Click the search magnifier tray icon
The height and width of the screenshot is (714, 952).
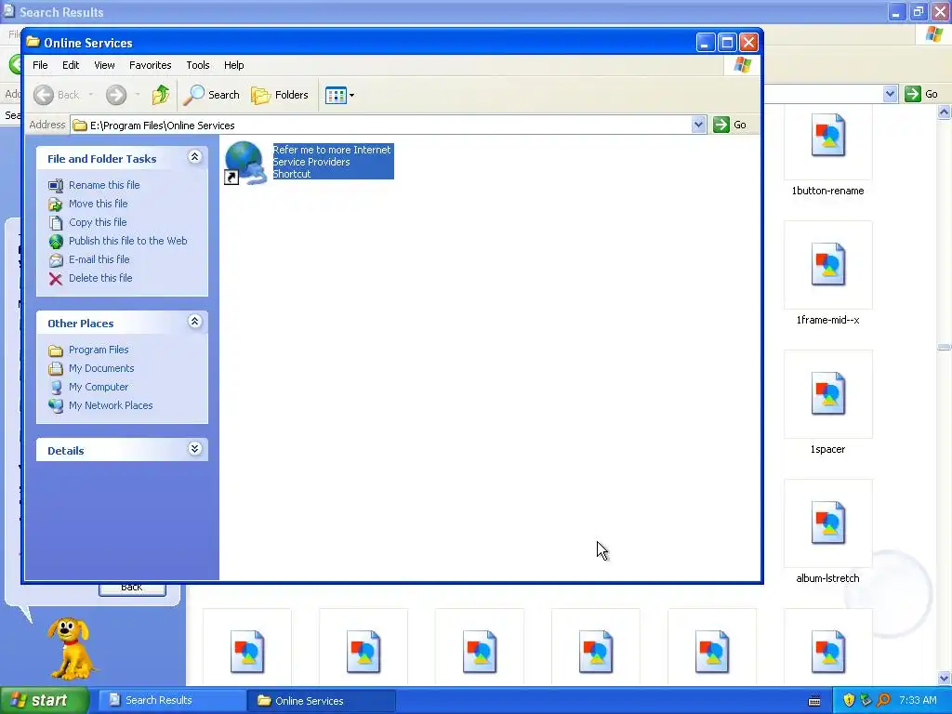(883, 700)
